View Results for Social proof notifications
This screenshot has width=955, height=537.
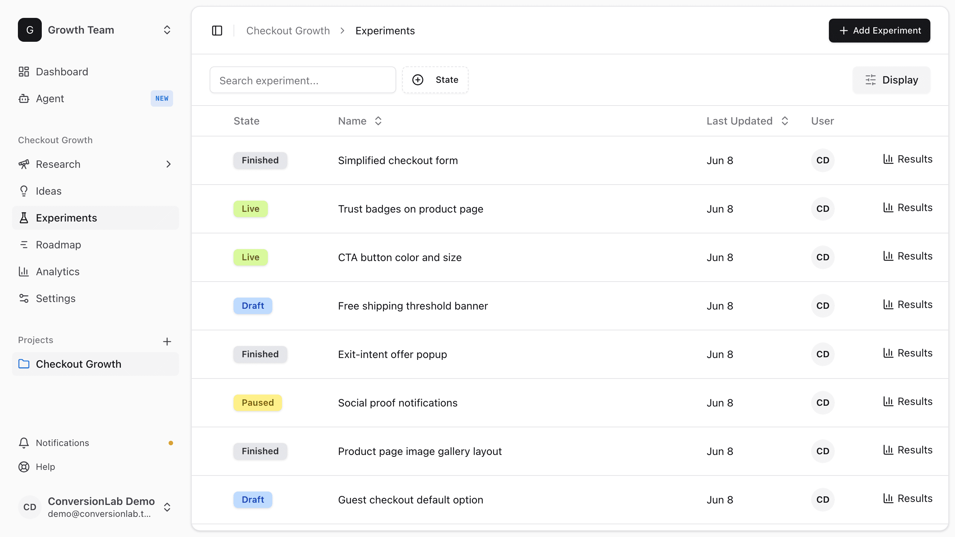(908, 402)
